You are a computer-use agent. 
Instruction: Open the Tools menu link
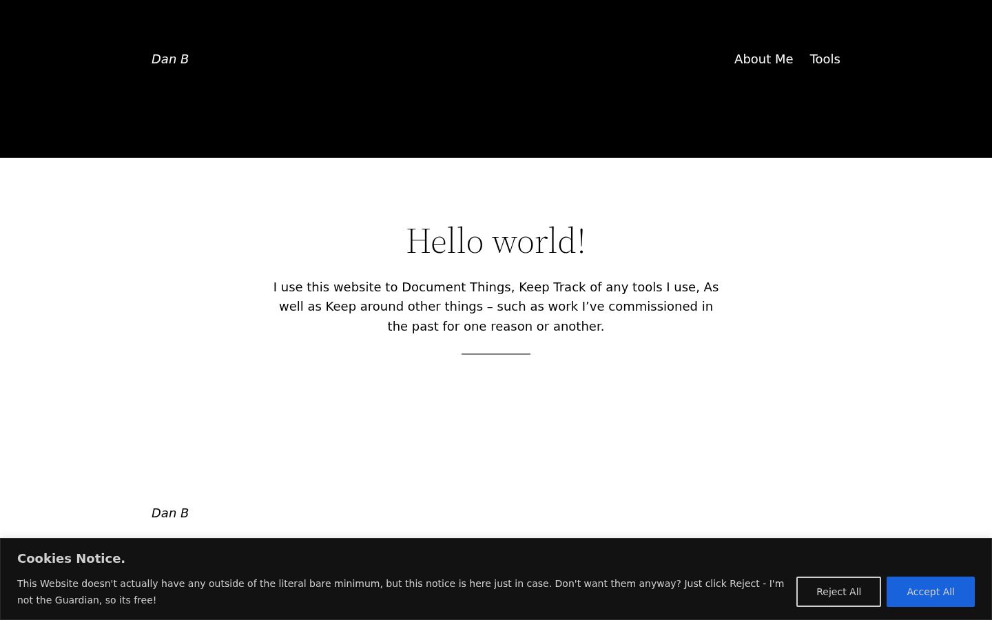click(x=825, y=59)
